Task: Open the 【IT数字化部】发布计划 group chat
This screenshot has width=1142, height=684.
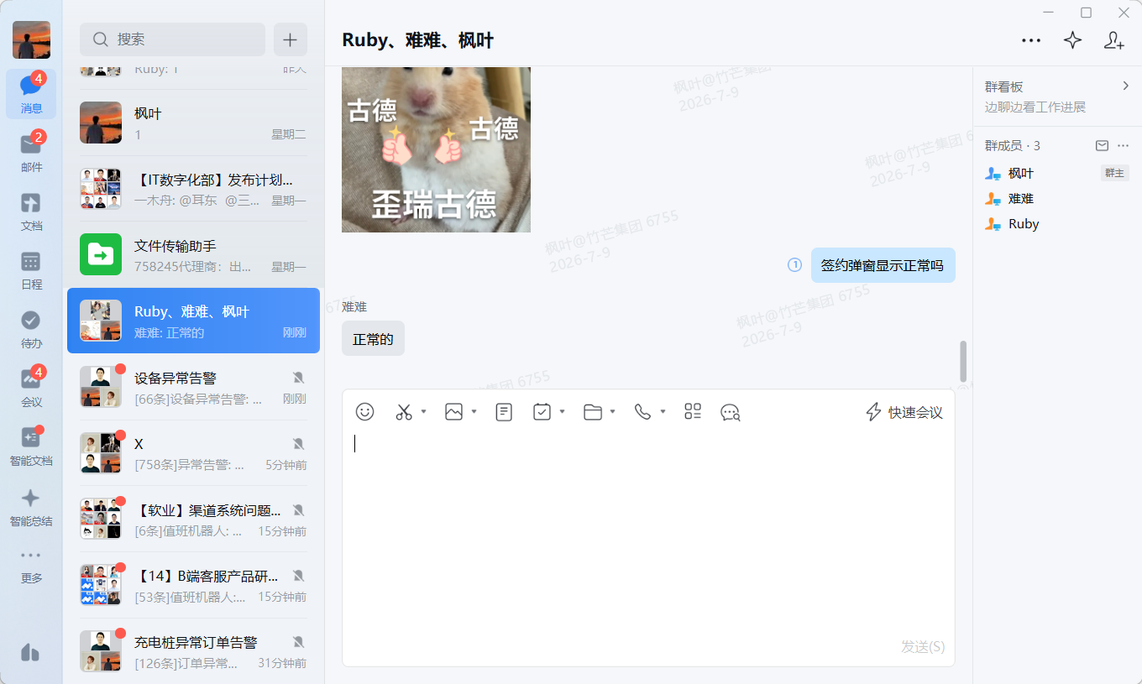Action: [x=193, y=189]
